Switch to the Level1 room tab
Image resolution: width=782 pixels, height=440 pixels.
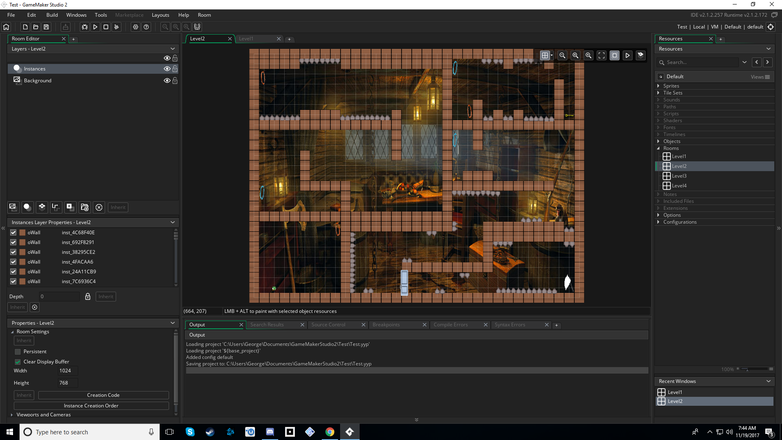pos(246,39)
